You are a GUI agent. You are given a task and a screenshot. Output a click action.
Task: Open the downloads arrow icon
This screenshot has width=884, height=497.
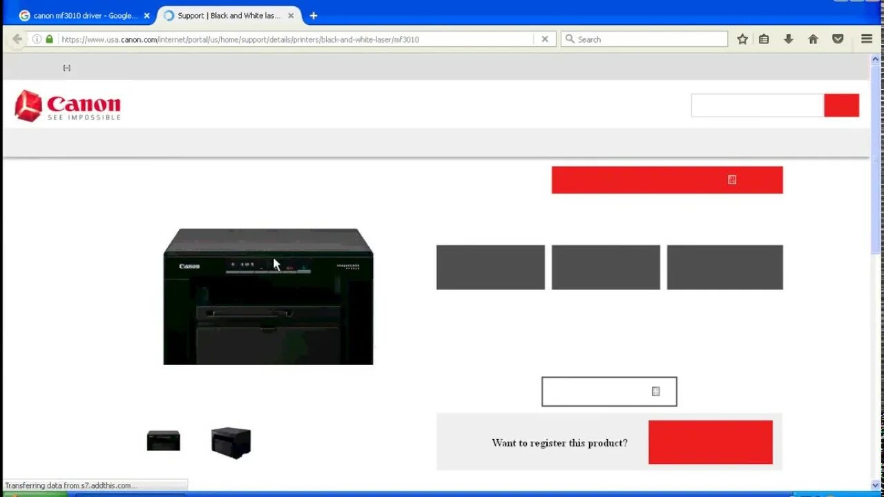788,39
